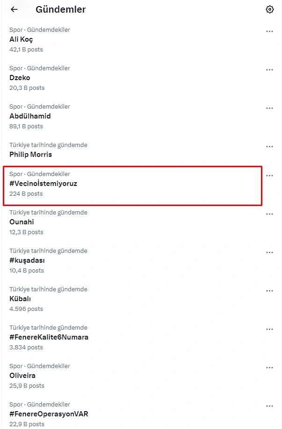Viewport: 282px width, 429px height.
Task: Show more options for Abdülhamid trend
Action: point(269,108)
